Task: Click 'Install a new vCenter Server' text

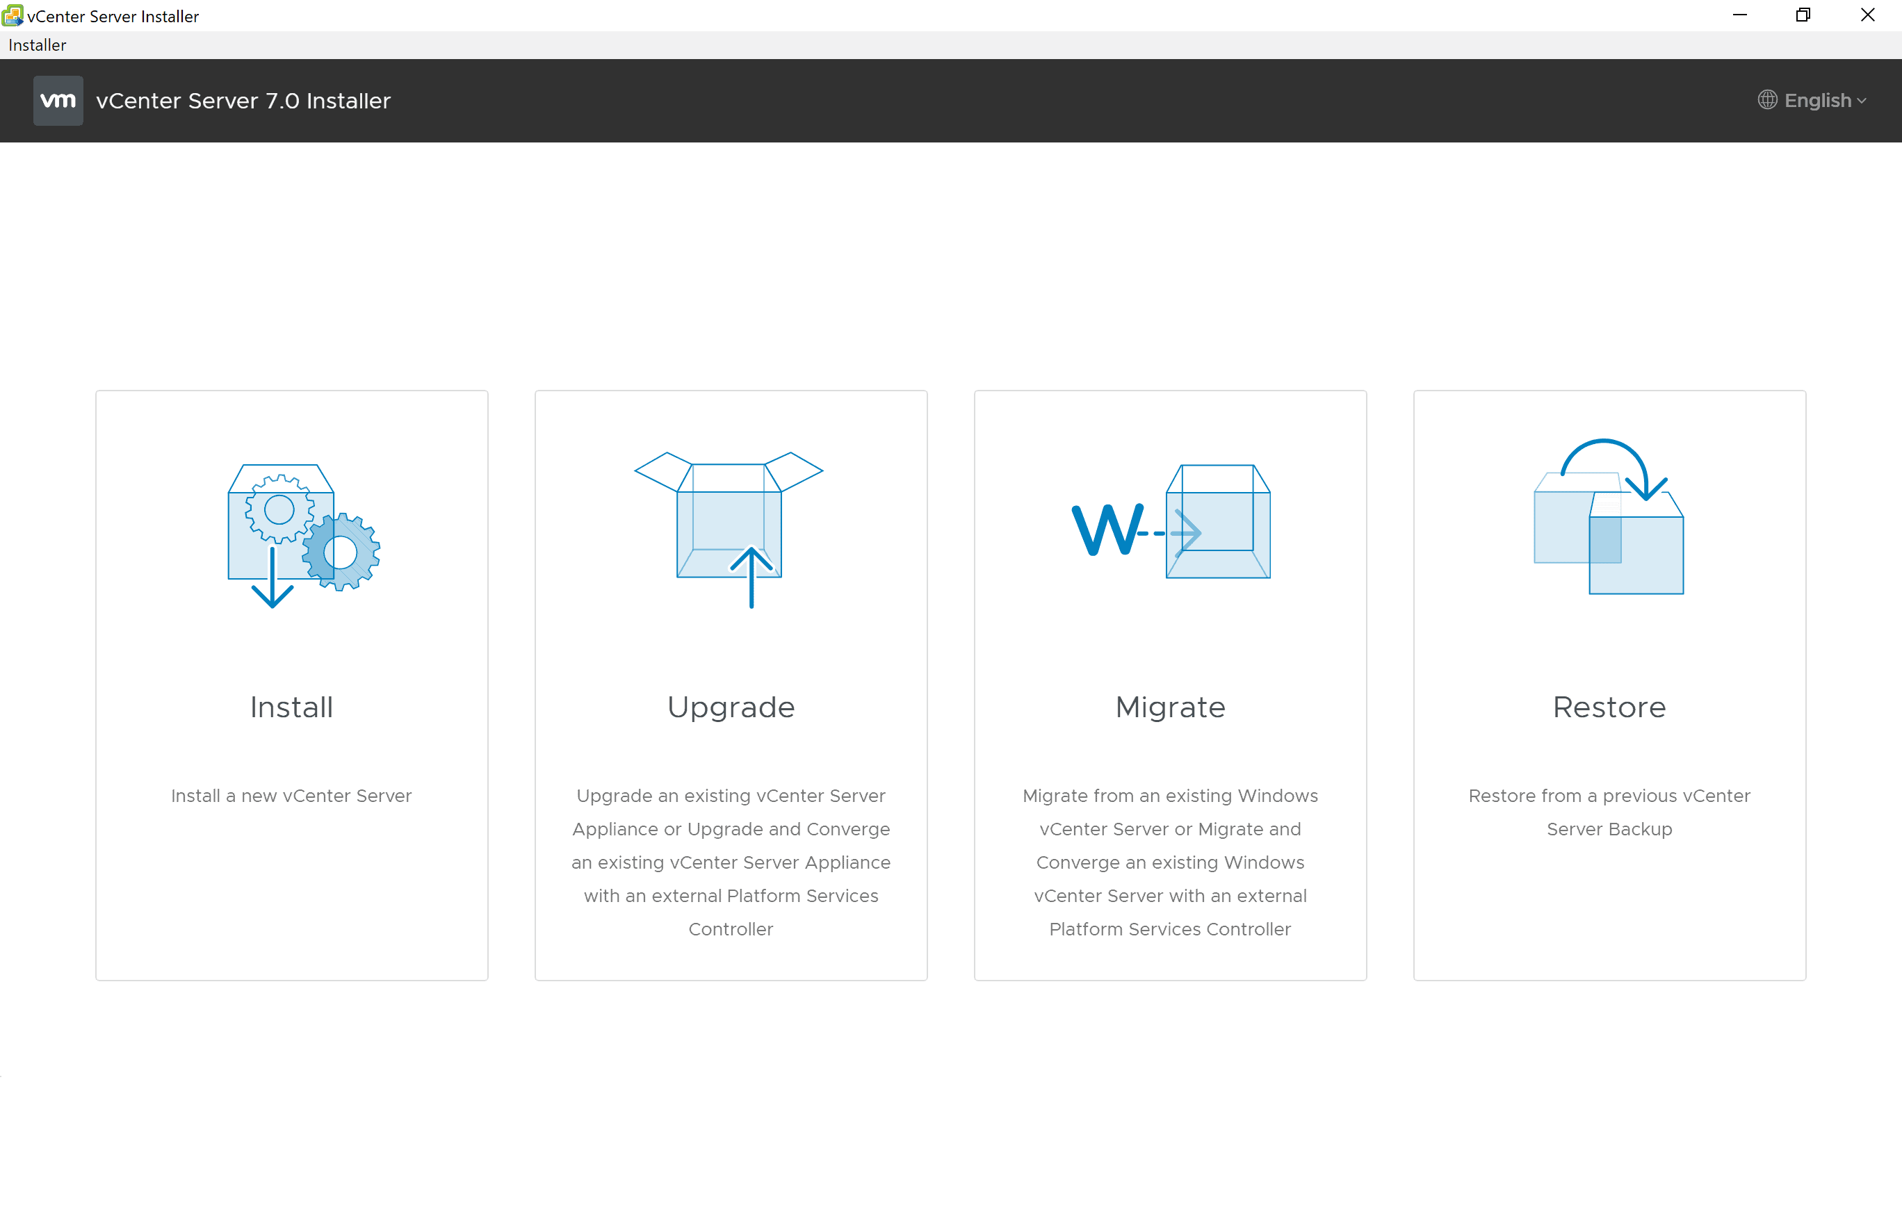Action: tap(291, 796)
